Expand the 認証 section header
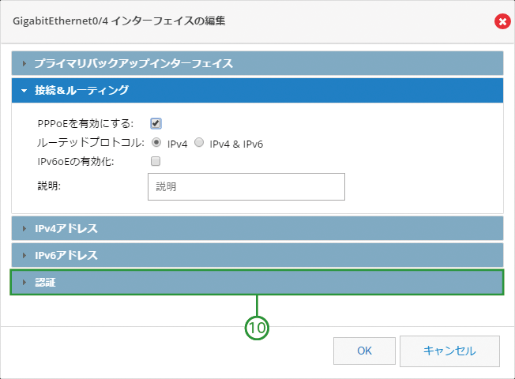The image size is (515, 379). point(257,283)
